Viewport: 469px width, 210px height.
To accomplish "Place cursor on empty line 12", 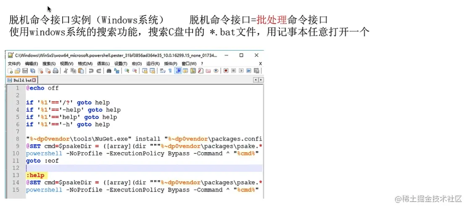I will point(144,168).
